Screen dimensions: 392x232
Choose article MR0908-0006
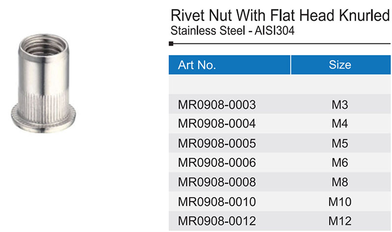coord(217,163)
